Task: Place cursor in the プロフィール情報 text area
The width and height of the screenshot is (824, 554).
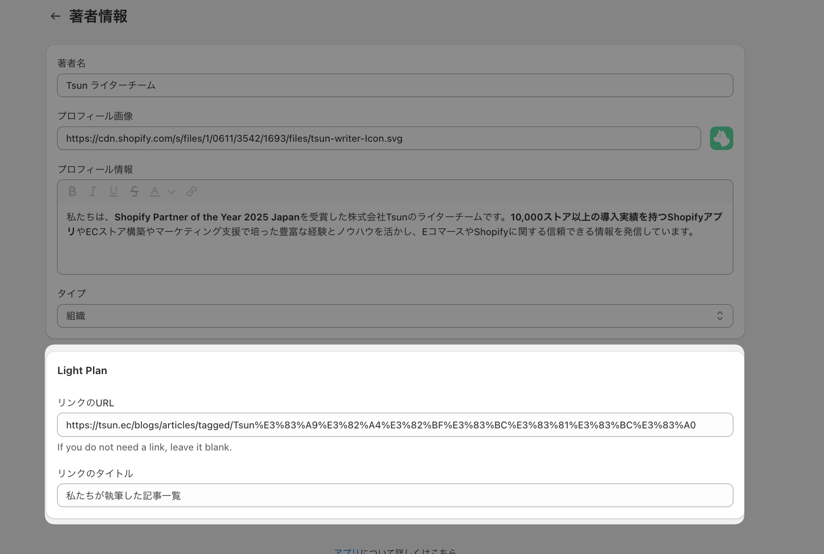Action: pos(395,238)
